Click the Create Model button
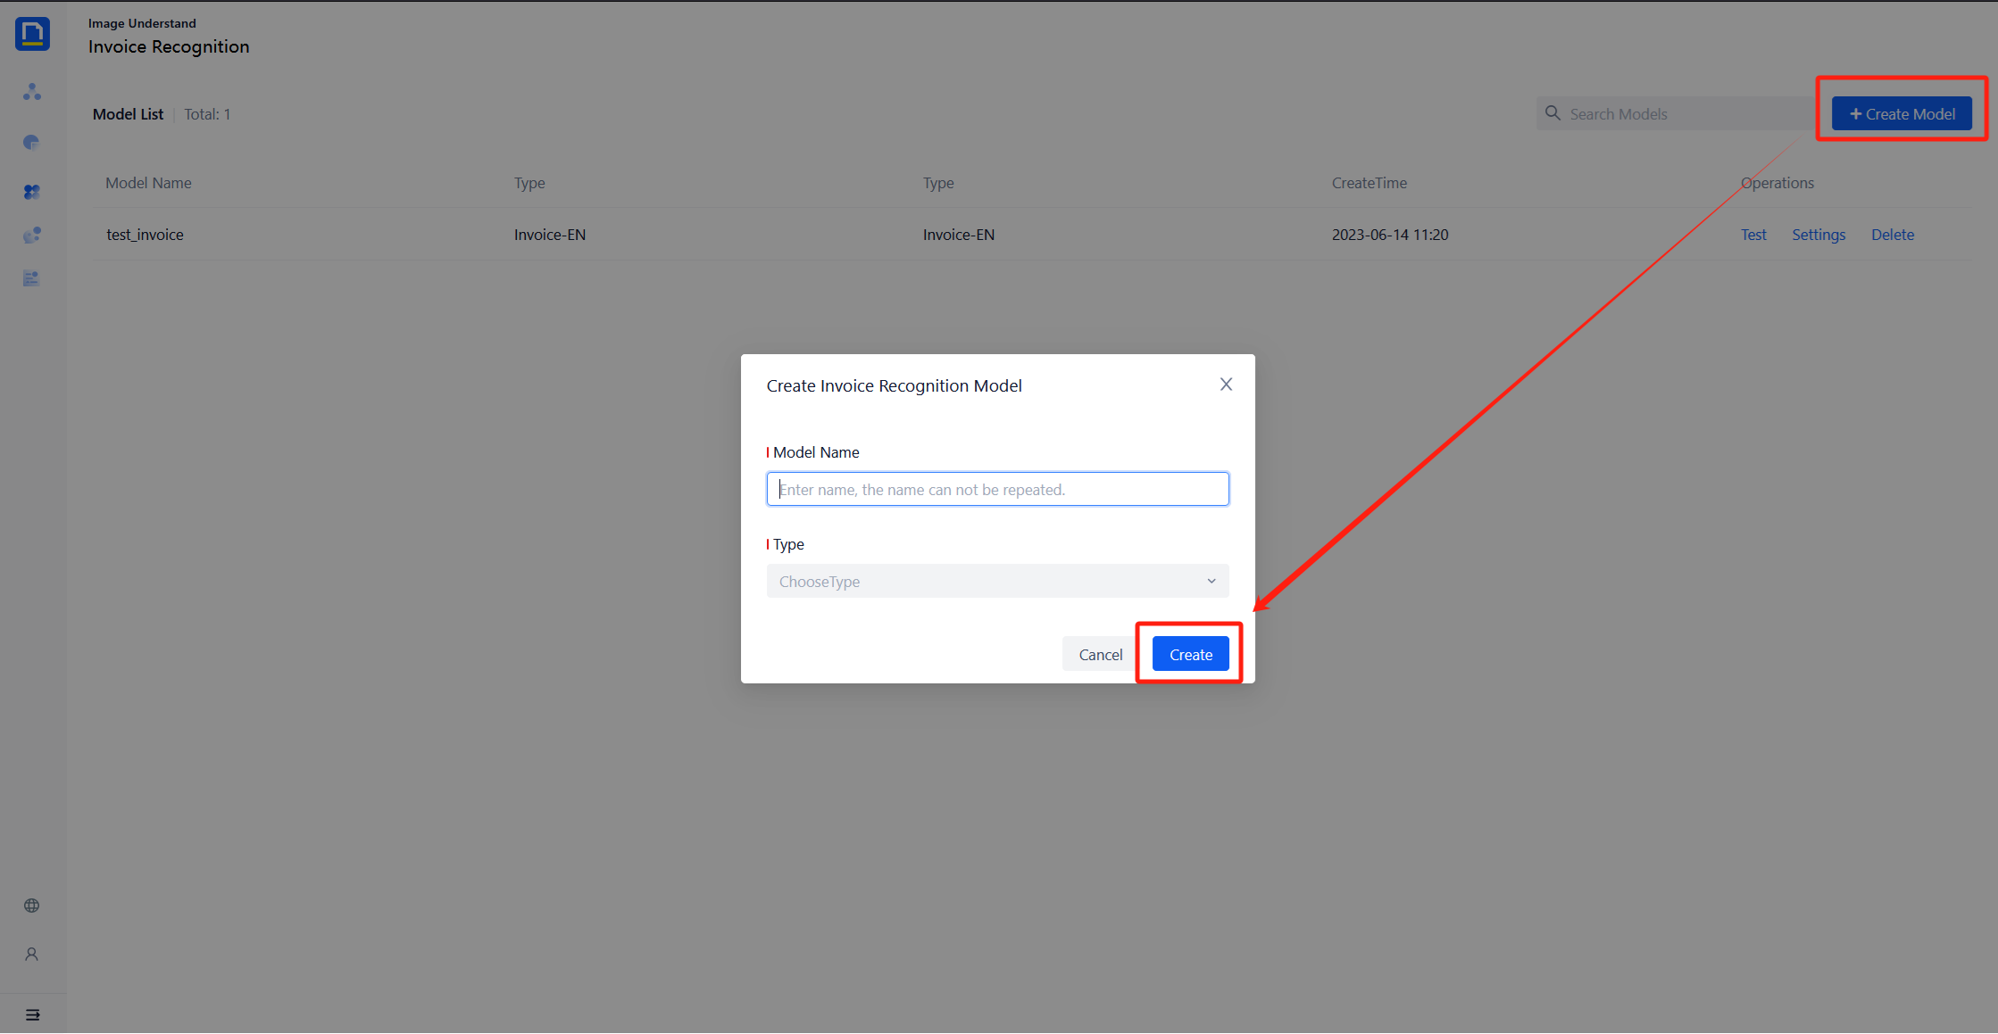1998x1034 pixels. [x=1902, y=113]
